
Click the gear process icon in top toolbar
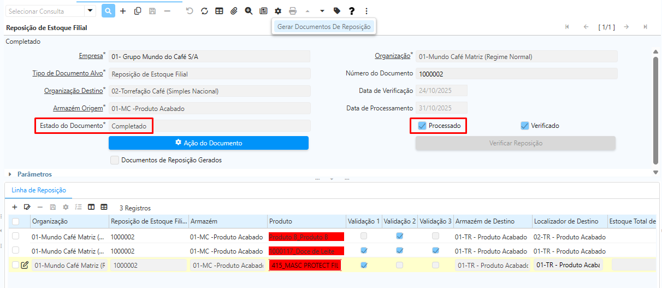[278, 11]
